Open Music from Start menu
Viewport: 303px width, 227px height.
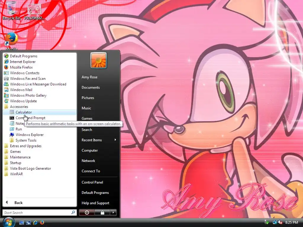(x=86, y=108)
